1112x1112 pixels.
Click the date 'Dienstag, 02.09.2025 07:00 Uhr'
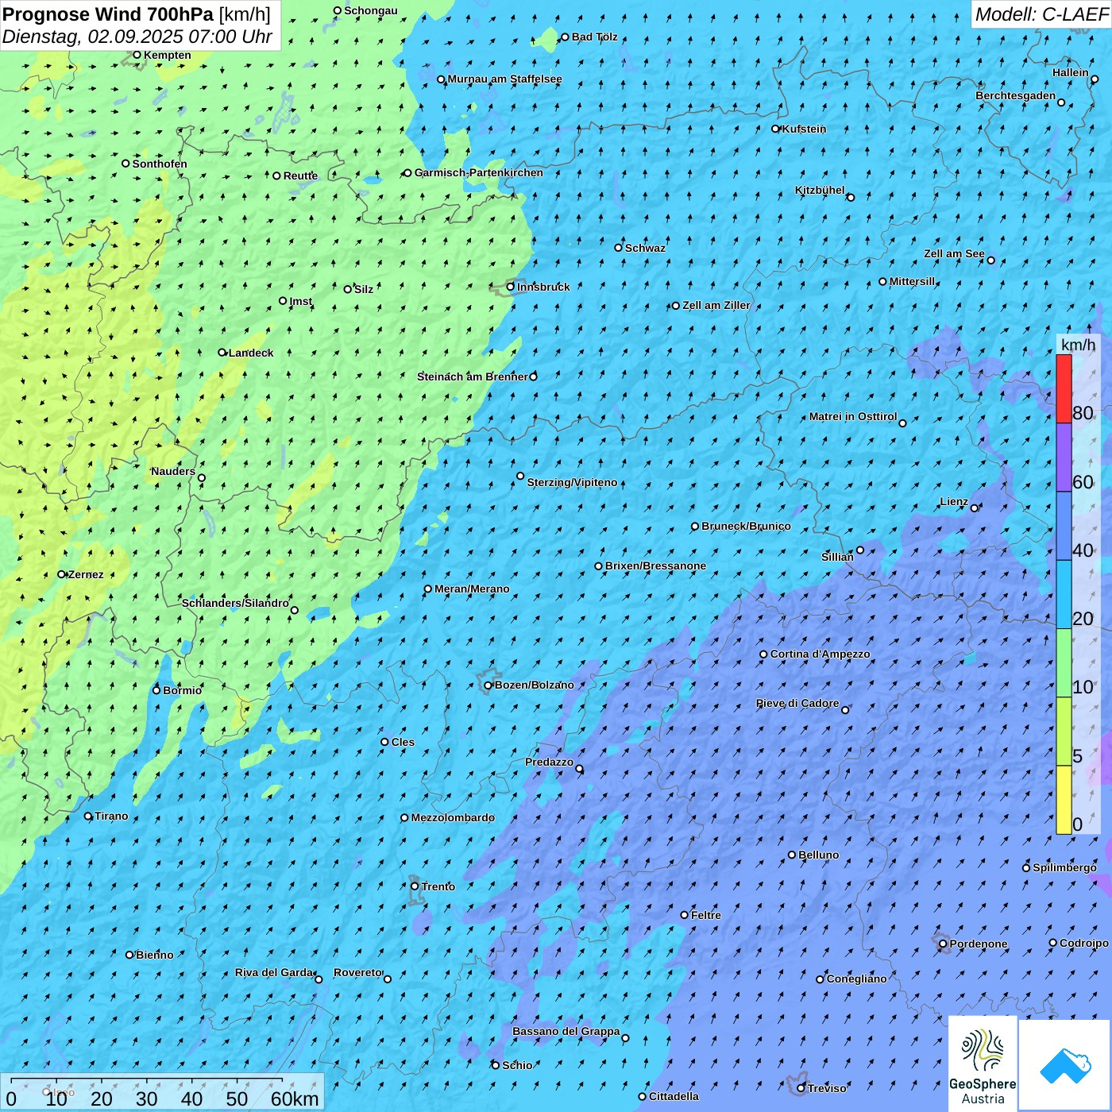(x=137, y=37)
